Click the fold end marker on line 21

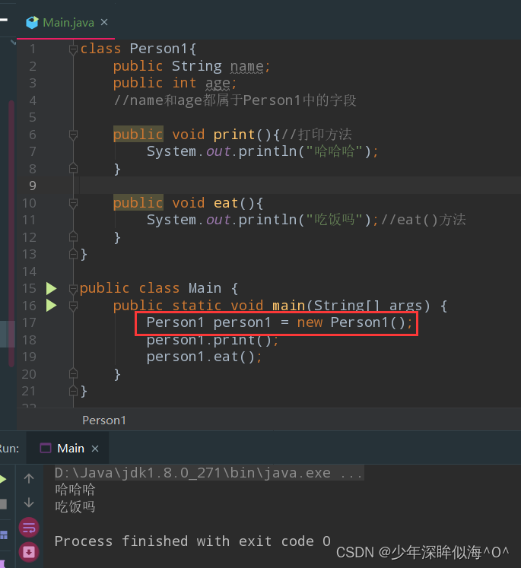pos(73,391)
